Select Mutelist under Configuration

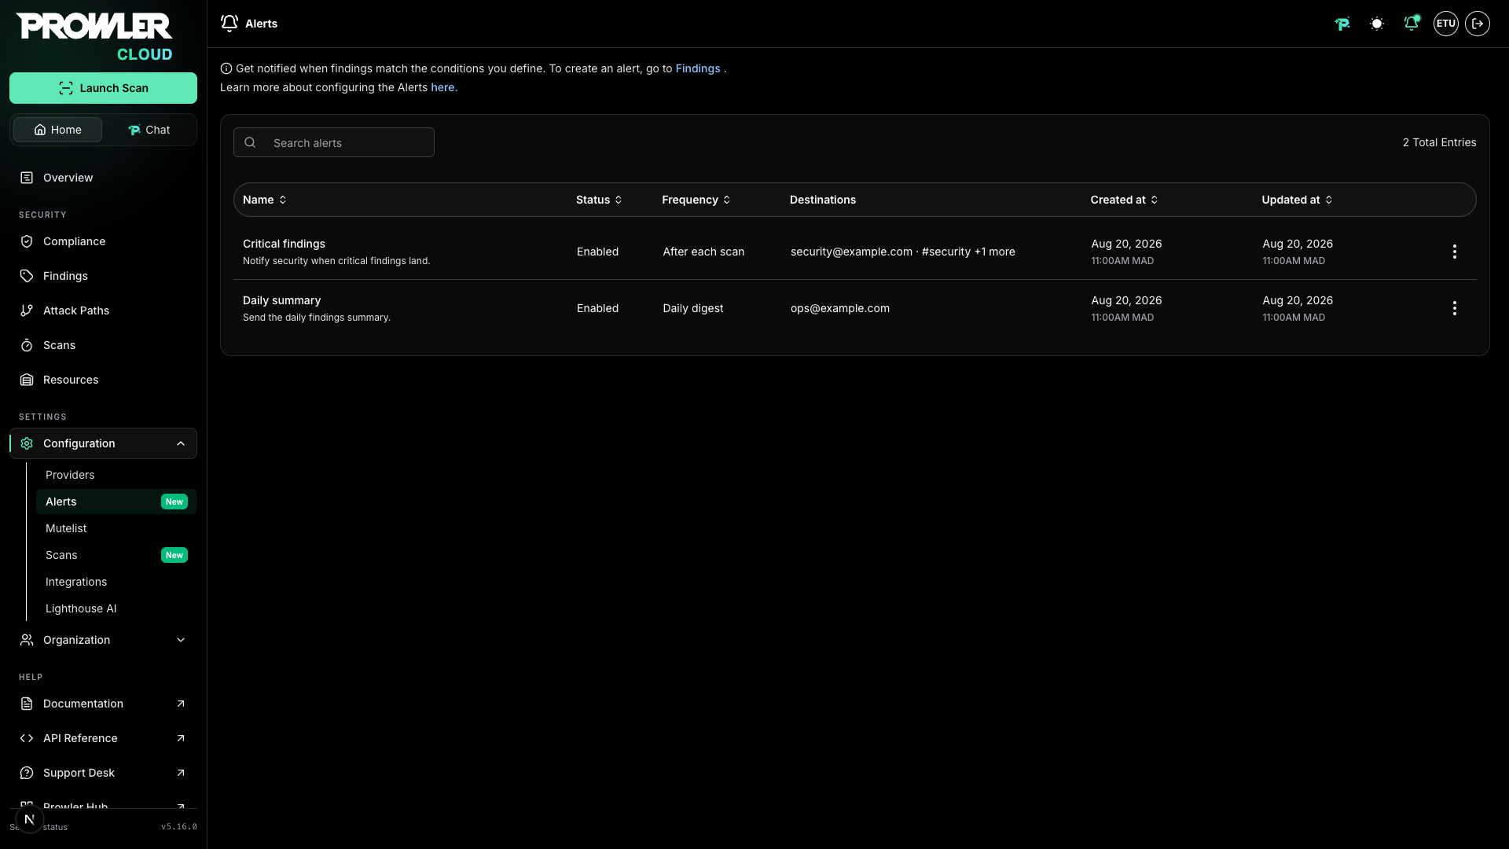pyautogui.click(x=116, y=528)
